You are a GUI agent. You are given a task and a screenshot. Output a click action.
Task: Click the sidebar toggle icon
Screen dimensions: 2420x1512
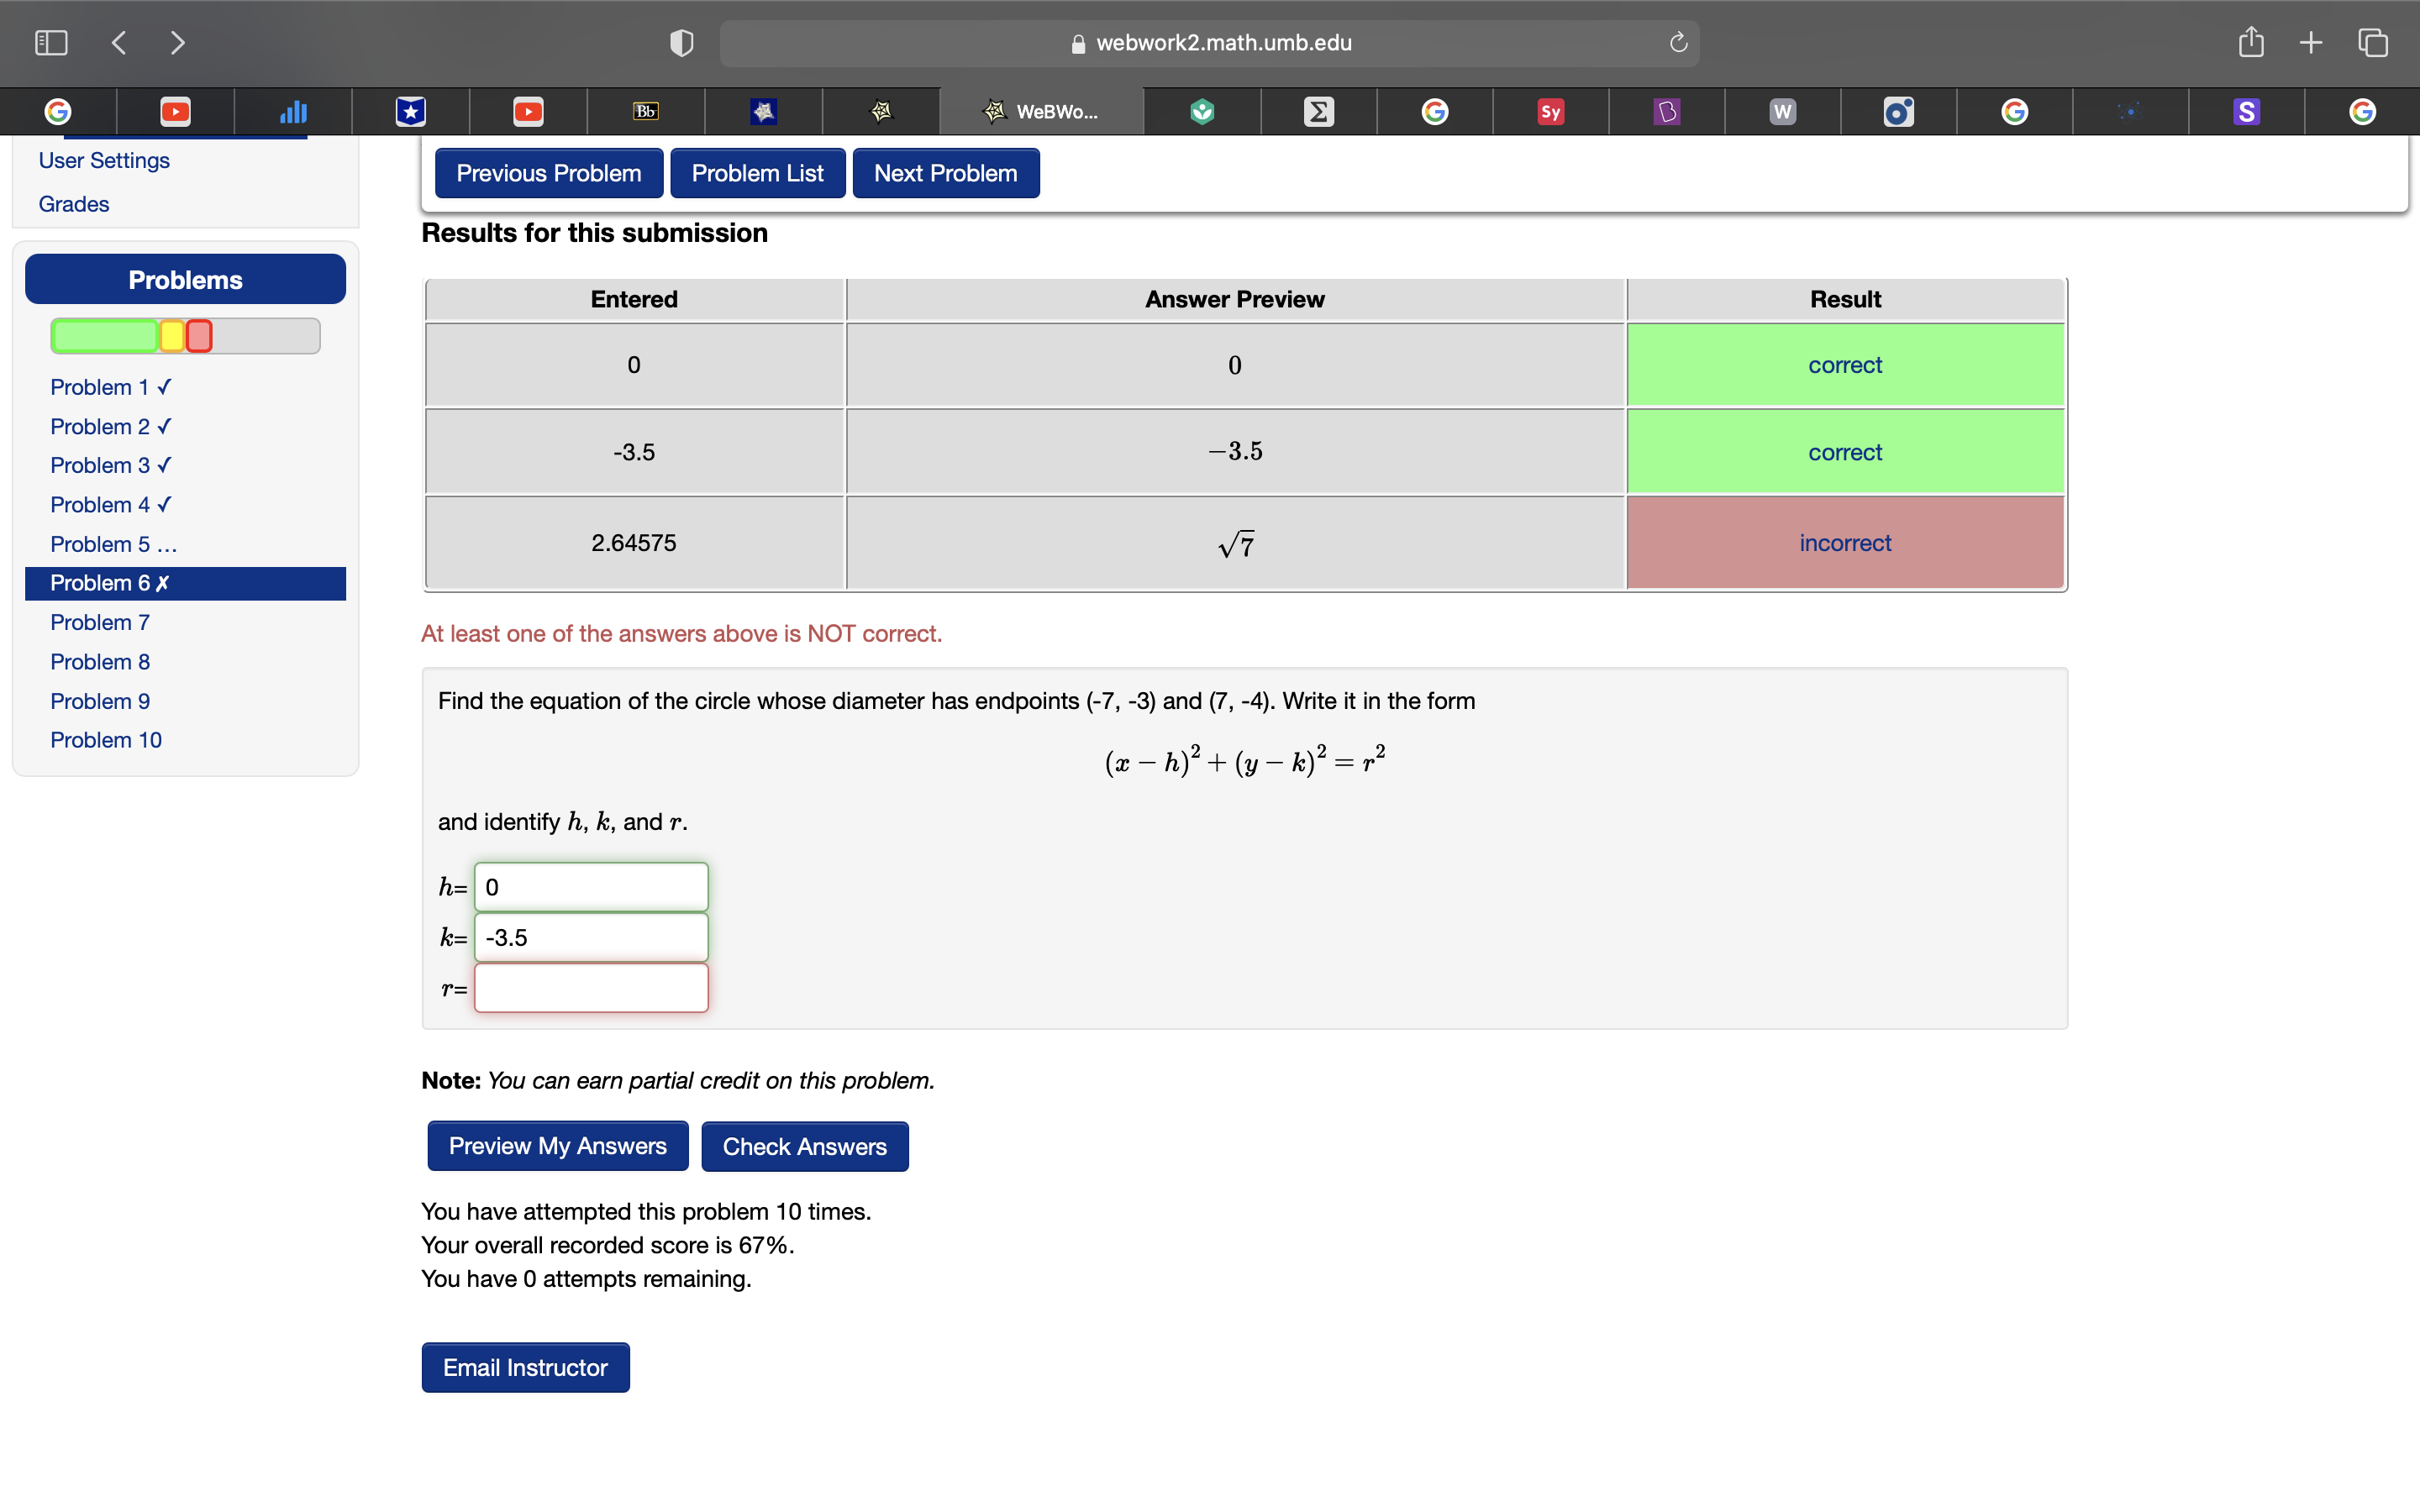[51, 43]
